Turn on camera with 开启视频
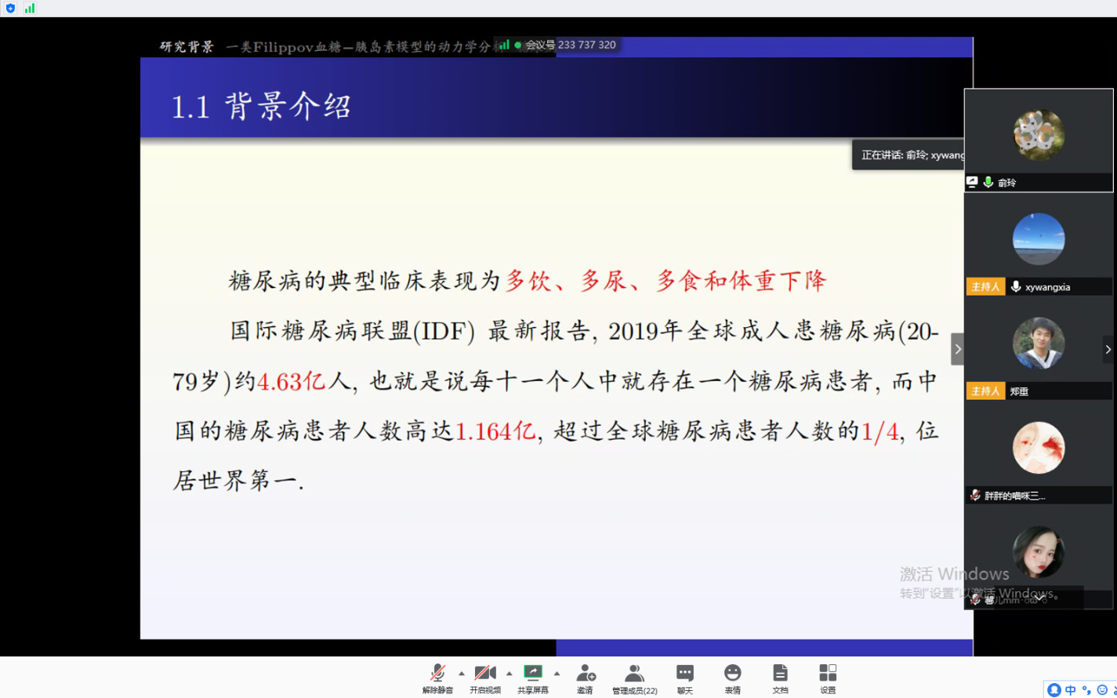 [485, 674]
